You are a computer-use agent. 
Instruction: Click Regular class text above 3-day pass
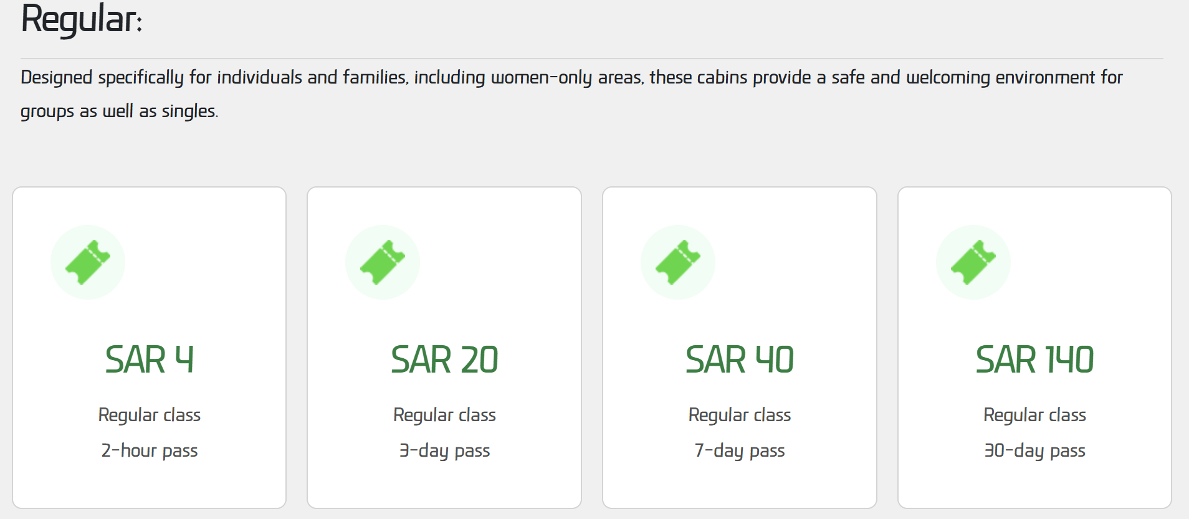pos(444,415)
